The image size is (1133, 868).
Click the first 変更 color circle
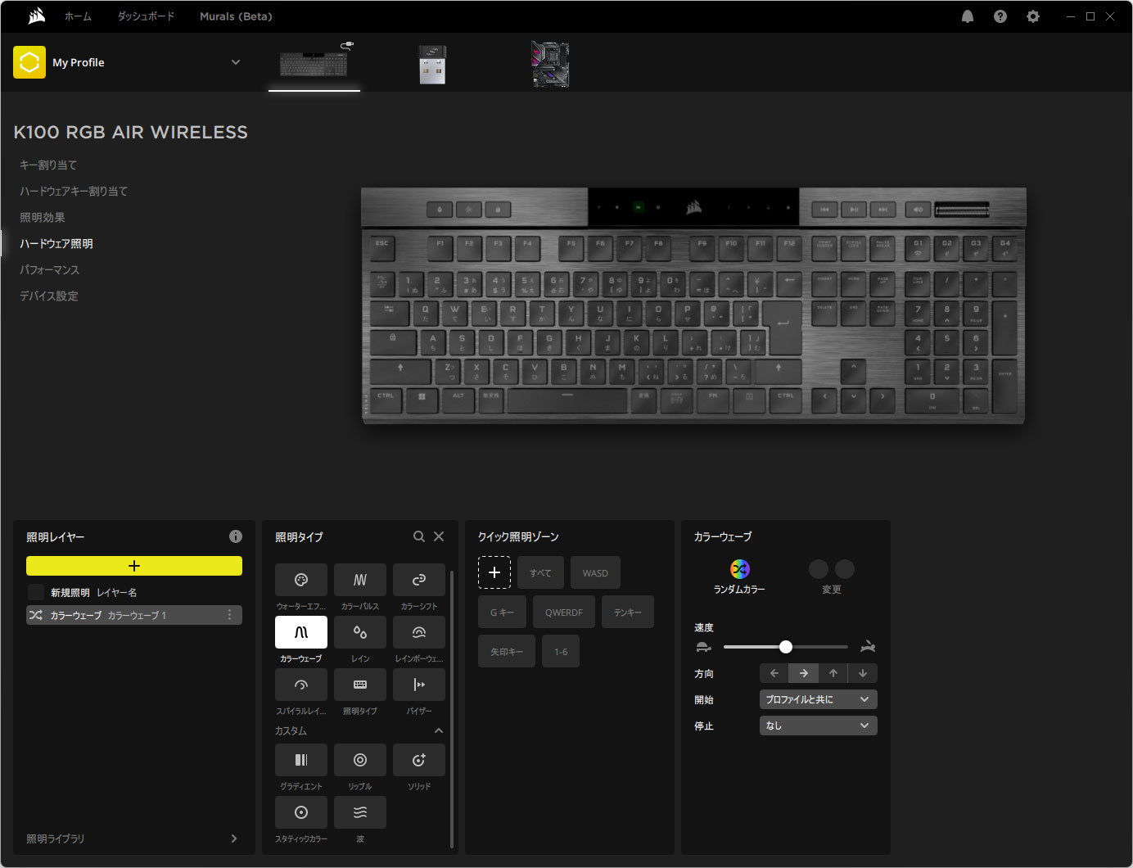point(819,569)
